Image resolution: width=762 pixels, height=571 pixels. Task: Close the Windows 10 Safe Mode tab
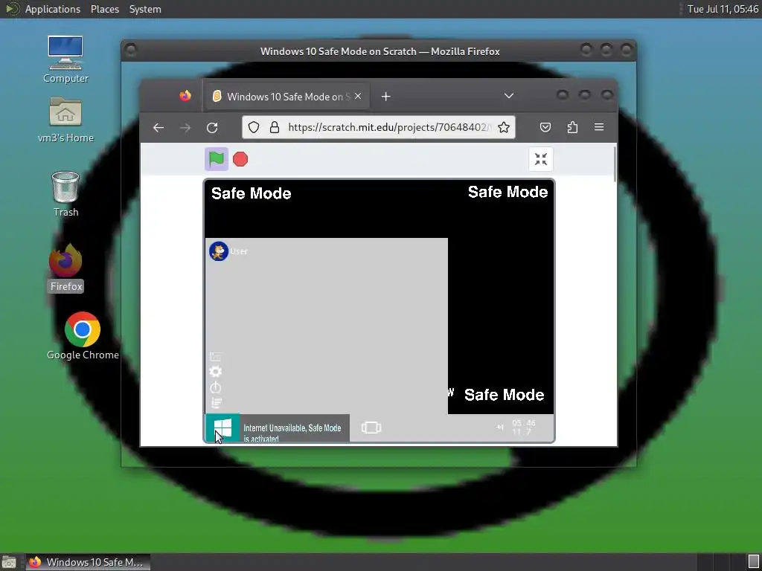358,96
